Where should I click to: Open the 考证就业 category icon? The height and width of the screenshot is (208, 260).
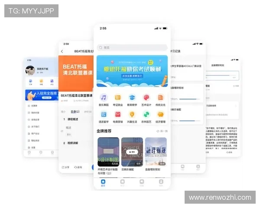pyautogui.click(x=118, y=97)
